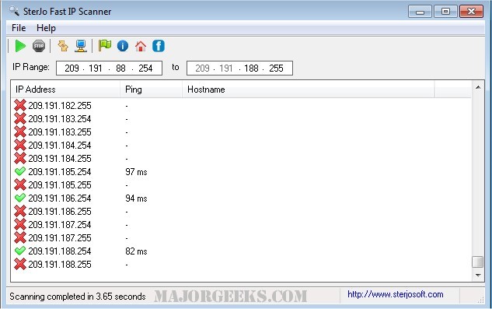Click the yellow arrows toolbar icon
Viewport: 492px width, 309px height.
(63, 46)
